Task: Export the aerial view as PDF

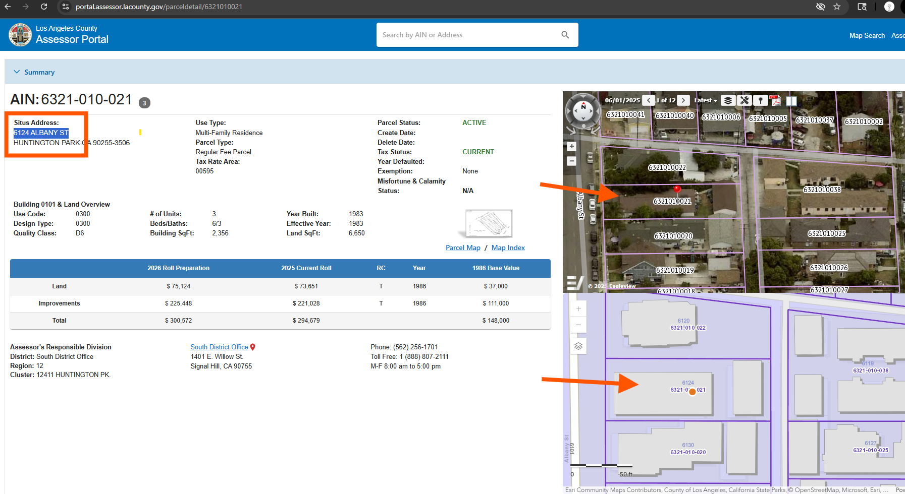Action: click(x=776, y=100)
